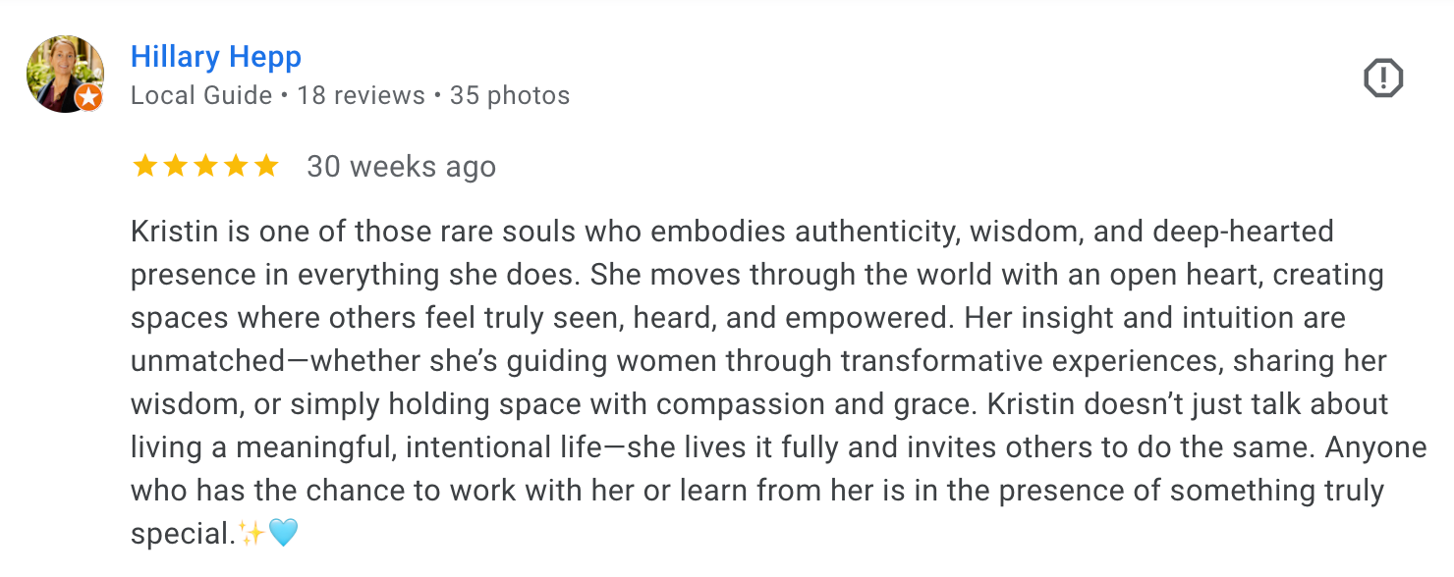Open the reviewer's 18 reviews

(361, 95)
